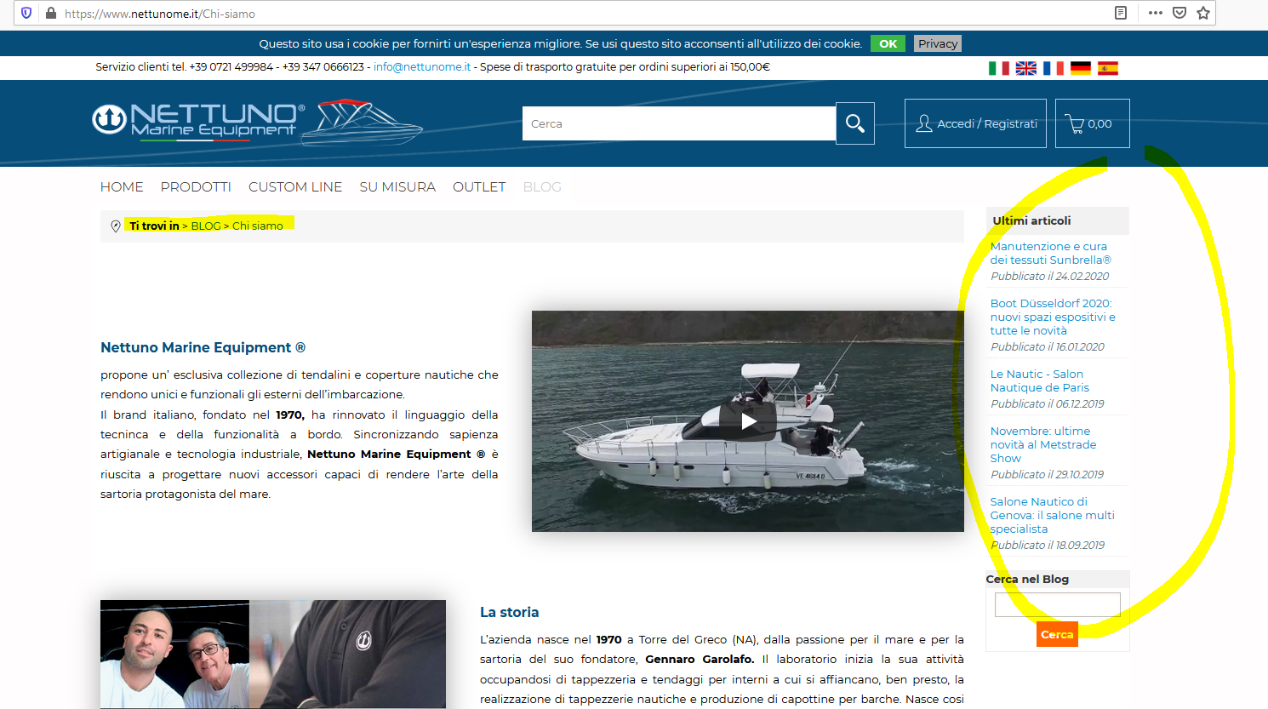Image resolution: width=1268 pixels, height=709 pixels.
Task: Open article Manutenzione e cura dei tessuti Sunbrella
Action: click(1051, 254)
